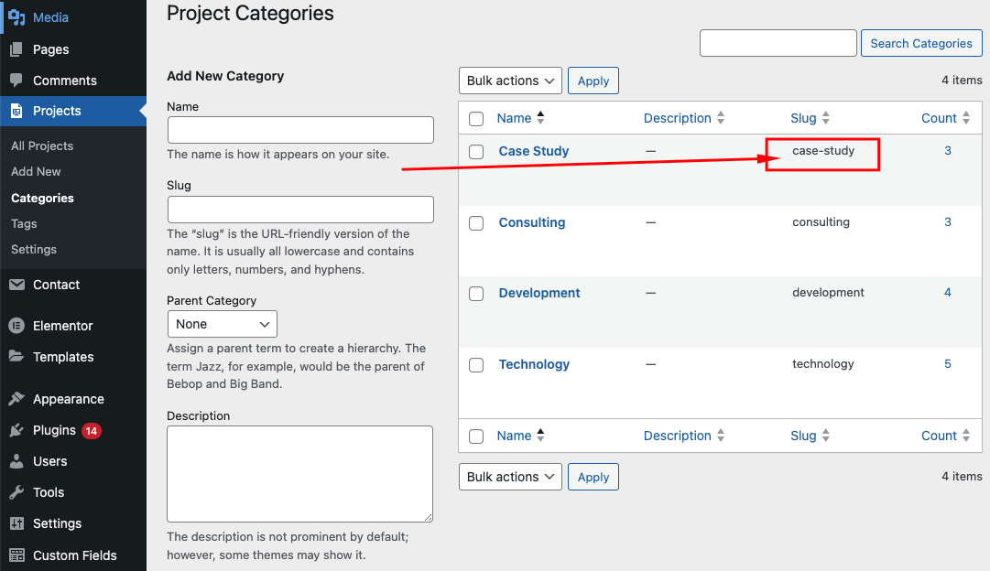Sort by Description using bottom footer arrows
This screenshot has height=571, width=990.
coord(721,436)
